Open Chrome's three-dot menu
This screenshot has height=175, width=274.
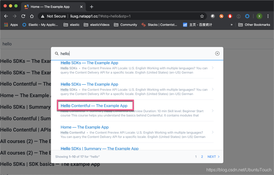coord(268,16)
